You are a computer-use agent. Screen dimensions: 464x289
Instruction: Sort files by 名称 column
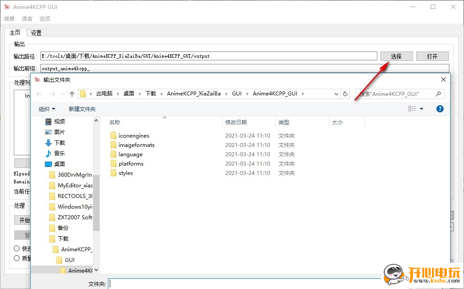pyautogui.click(x=115, y=122)
